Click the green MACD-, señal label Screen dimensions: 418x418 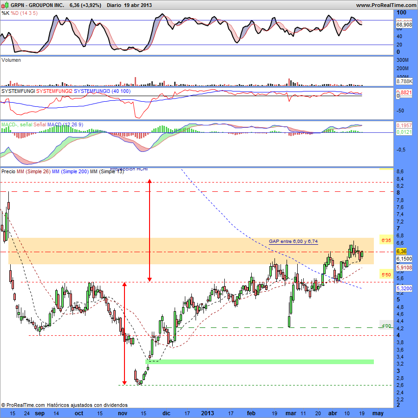[x=17, y=124]
